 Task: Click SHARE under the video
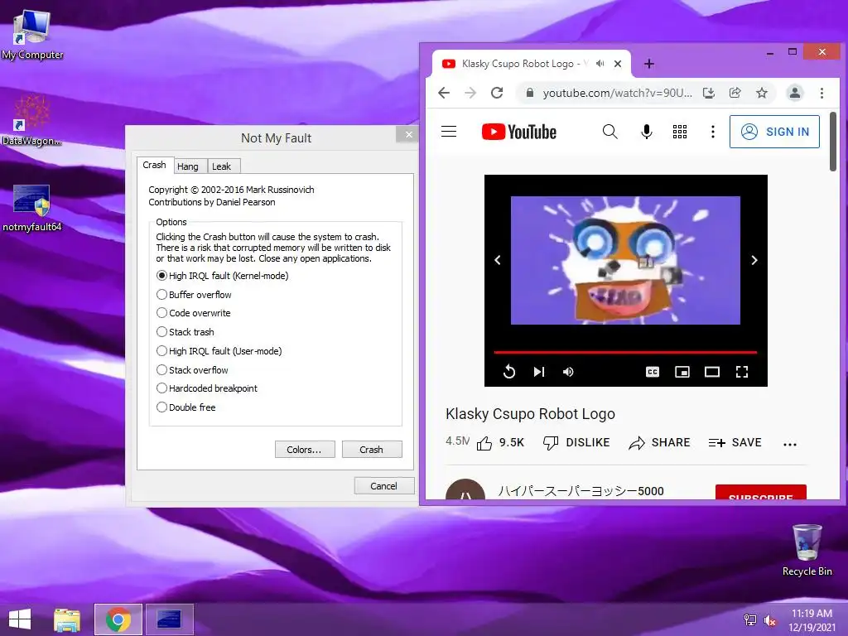coord(659,443)
